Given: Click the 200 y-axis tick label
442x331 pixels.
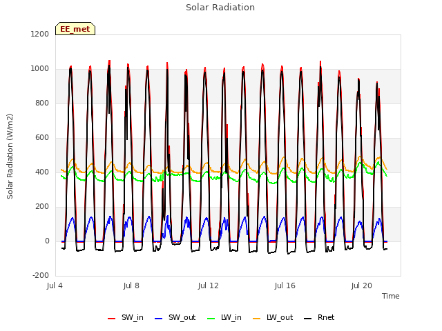Looking at the screenshot, I should 42,207.
